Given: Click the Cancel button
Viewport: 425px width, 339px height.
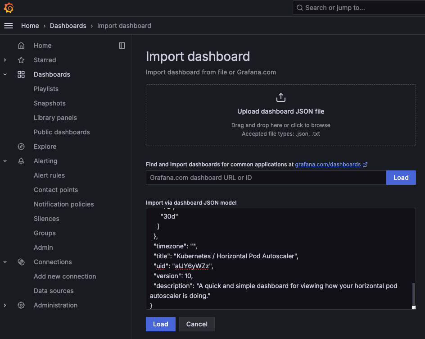Looking at the screenshot, I should (197, 324).
